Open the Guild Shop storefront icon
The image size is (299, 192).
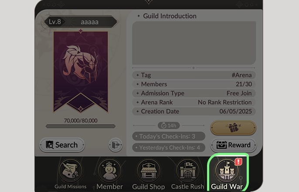tap(148, 171)
